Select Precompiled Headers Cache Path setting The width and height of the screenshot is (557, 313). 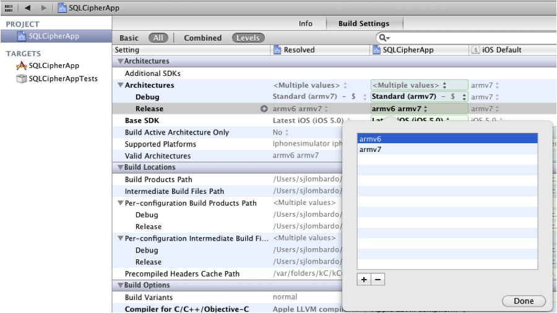click(182, 274)
